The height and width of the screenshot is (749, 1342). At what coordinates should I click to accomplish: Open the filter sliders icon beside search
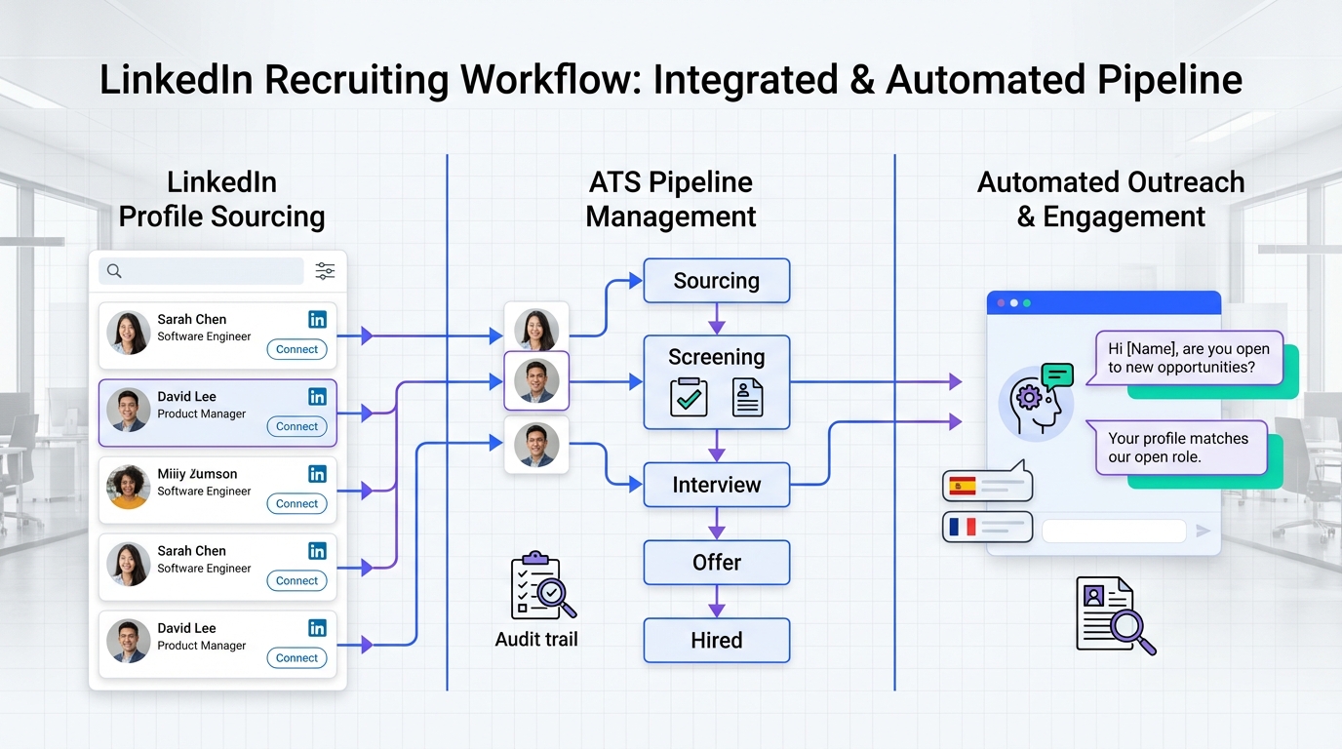(325, 271)
